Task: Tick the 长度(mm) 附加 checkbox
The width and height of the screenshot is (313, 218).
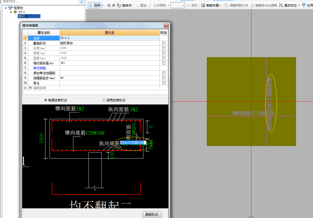Action: tap(164, 48)
